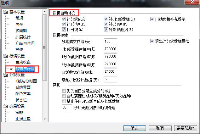The width and height of the screenshot is (200, 134).
Task: Check 自动清理过期期权/期货品种/无效品种
Action: coord(64,96)
